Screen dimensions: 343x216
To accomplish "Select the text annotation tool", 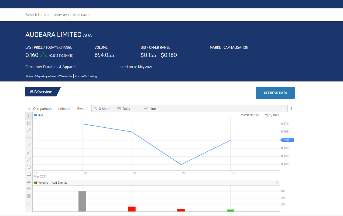I will tap(29, 123).
